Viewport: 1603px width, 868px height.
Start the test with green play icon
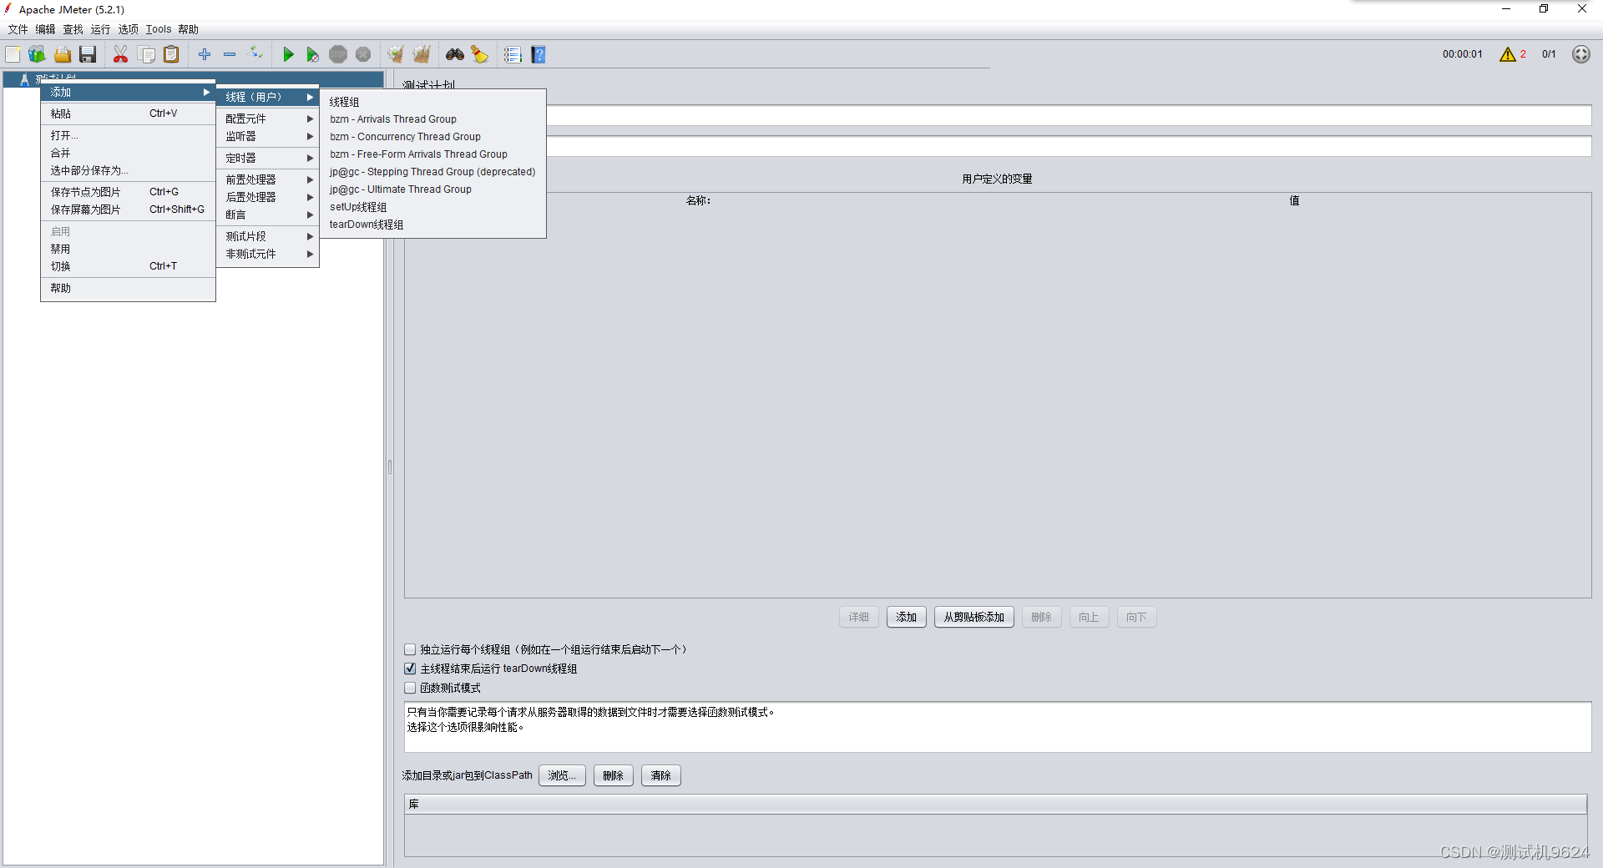pos(288,54)
